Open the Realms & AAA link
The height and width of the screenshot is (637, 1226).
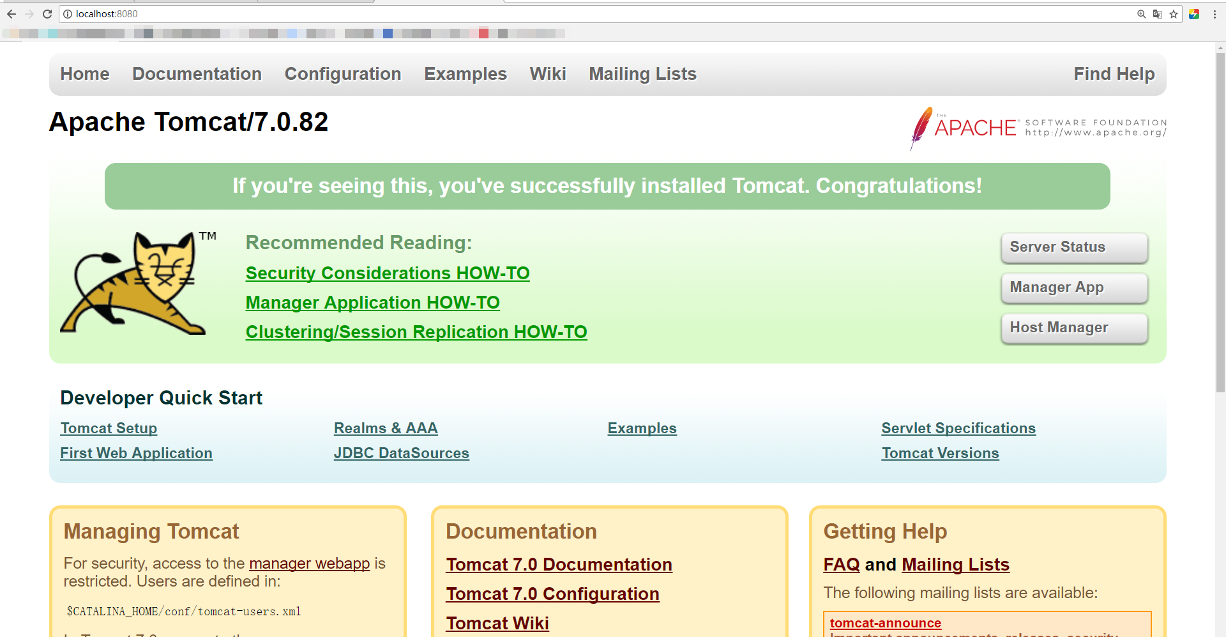(x=386, y=428)
